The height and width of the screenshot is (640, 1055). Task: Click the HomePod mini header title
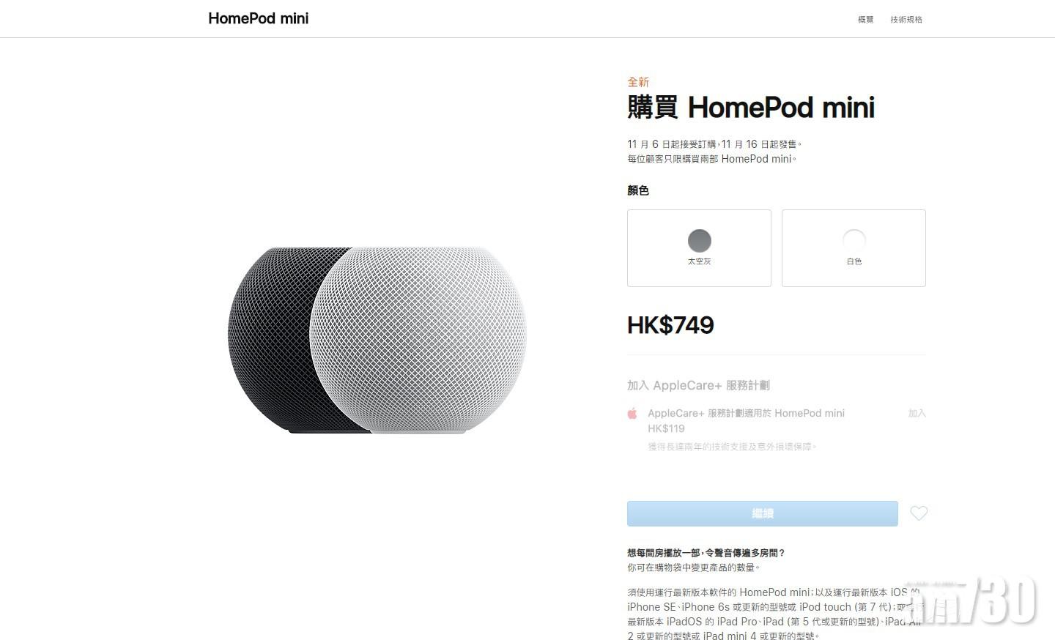point(259,18)
